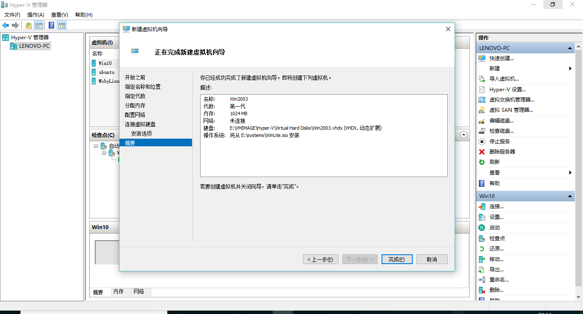The width and height of the screenshot is (583, 314).
Task: Toggle the show/hide console tree toolbar icon
Action: point(39,25)
